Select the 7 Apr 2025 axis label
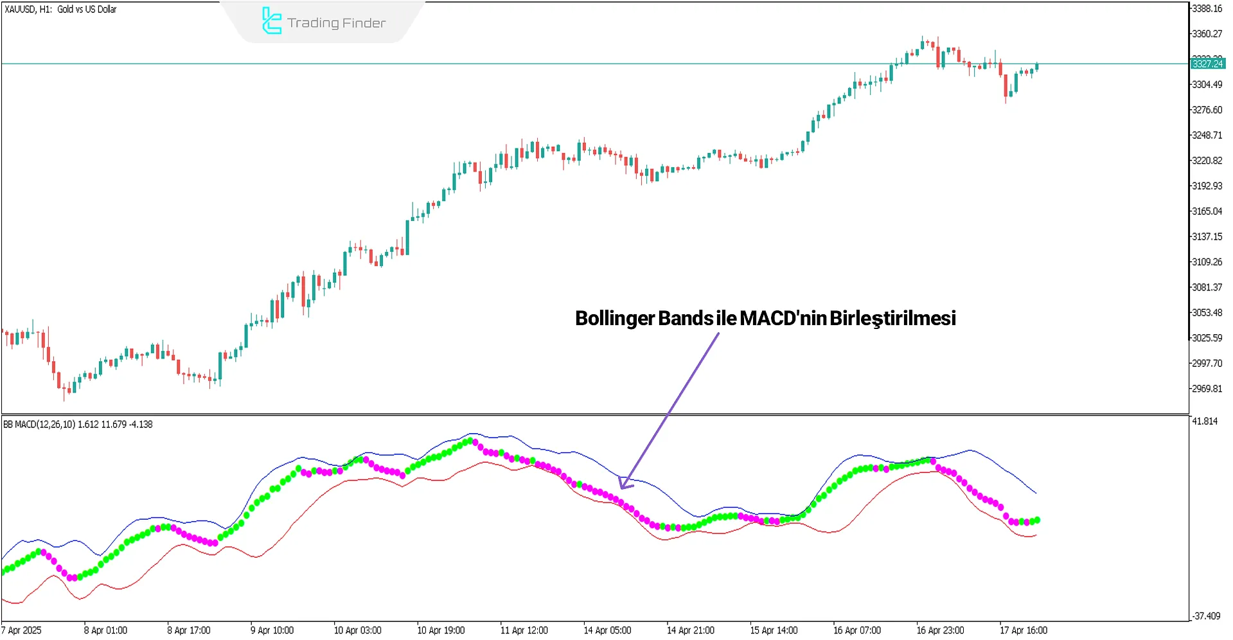Viewport: 1233px width, 640px height. click(x=21, y=630)
